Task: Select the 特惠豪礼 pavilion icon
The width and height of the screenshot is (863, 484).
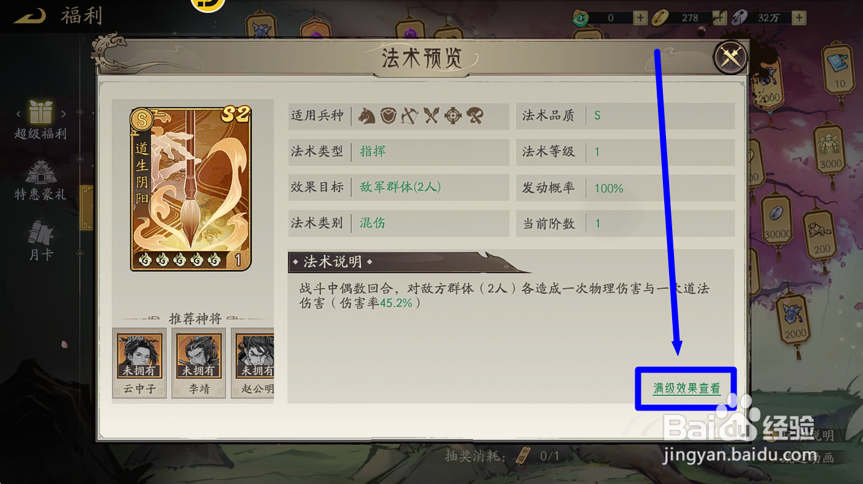Action: tap(41, 172)
